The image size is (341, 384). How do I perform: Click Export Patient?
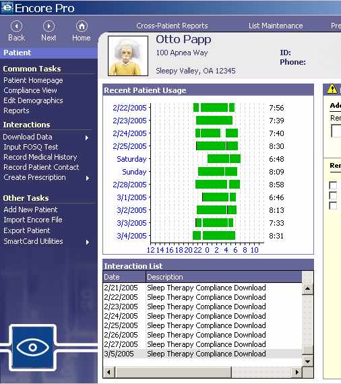click(27, 230)
